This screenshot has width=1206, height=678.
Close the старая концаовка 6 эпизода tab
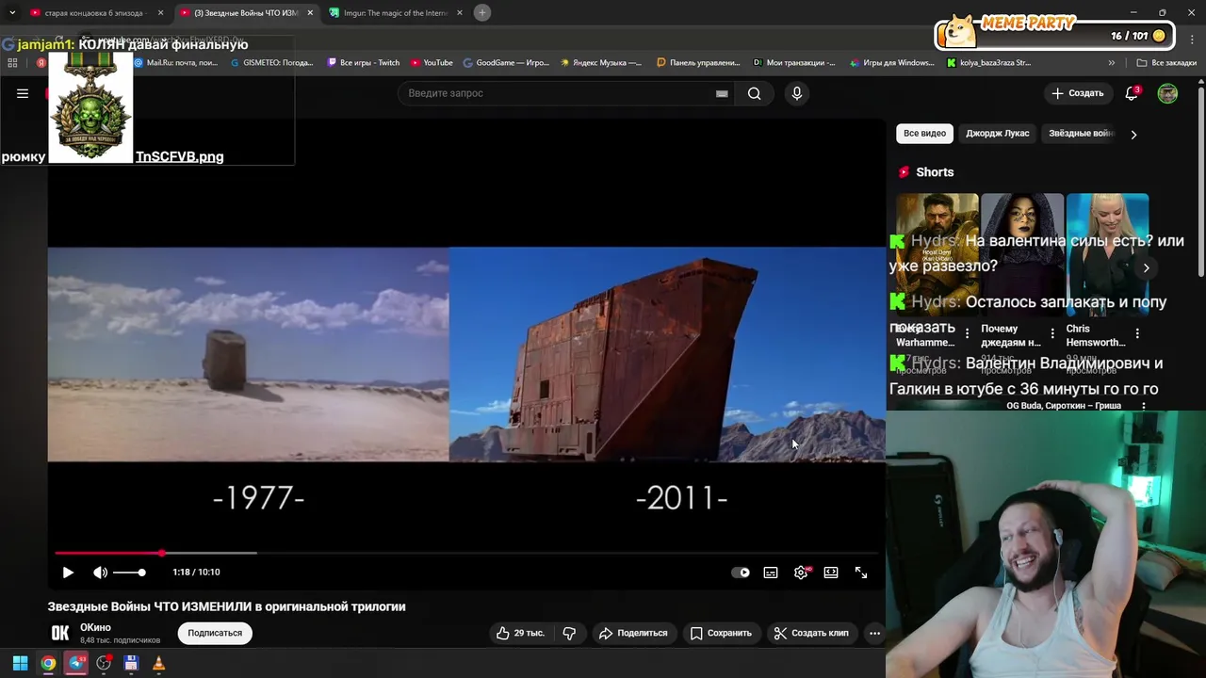(160, 13)
